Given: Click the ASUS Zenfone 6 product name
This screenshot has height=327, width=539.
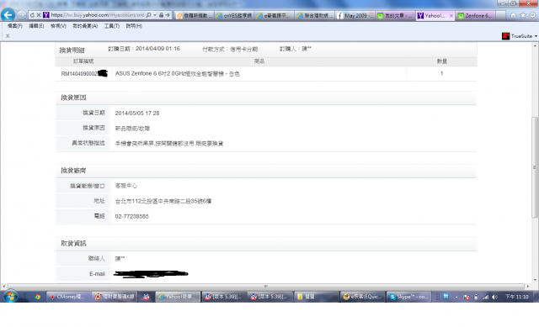Looking at the screenshot, I should (x=178, y=74).
